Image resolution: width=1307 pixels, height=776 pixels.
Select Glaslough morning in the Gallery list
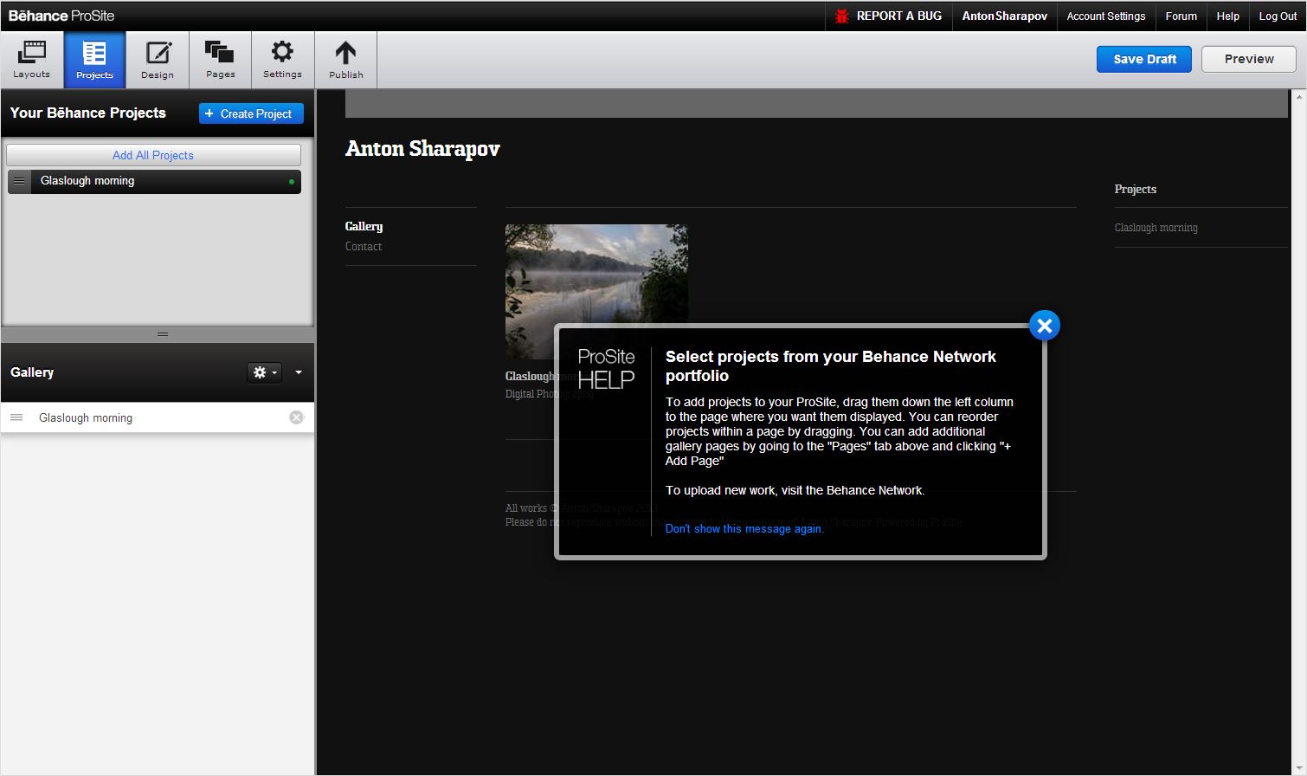(x=86, y=417)
